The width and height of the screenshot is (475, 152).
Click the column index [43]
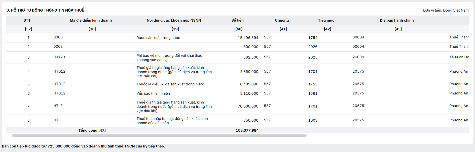(398, 29)
